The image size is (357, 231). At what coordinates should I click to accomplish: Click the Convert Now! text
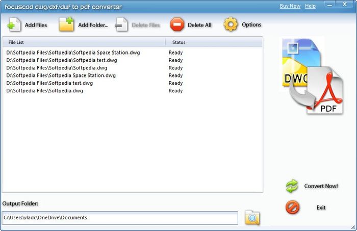coord(321,186)
